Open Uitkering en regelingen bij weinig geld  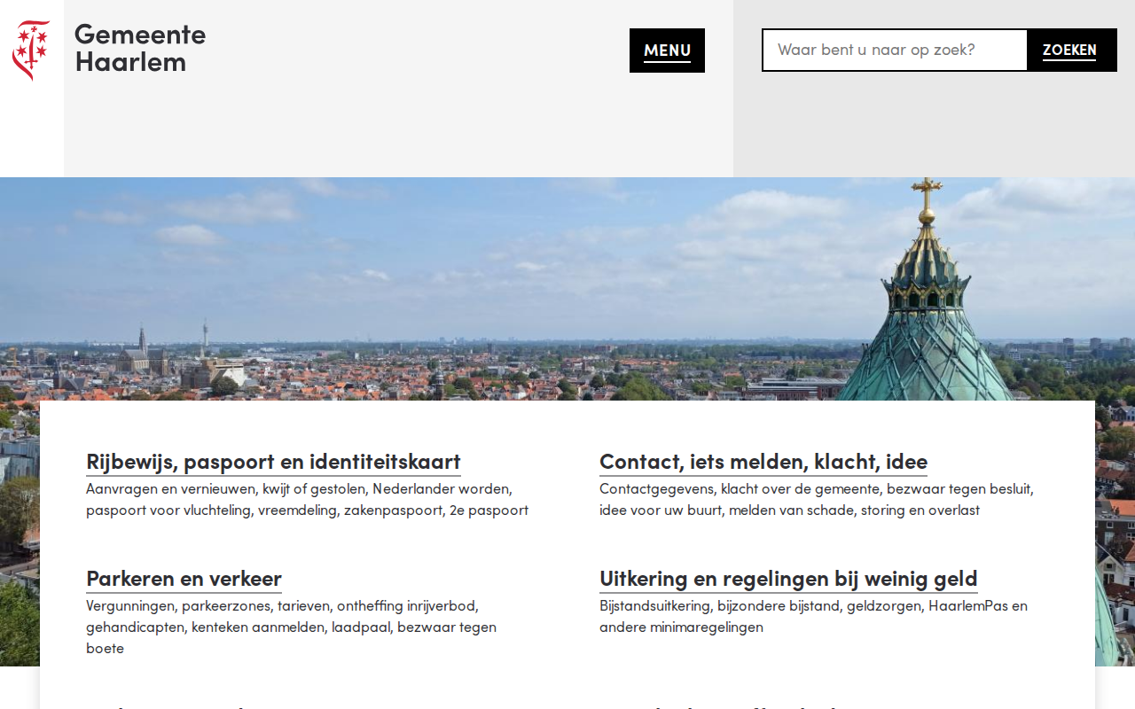coord(788,579)
